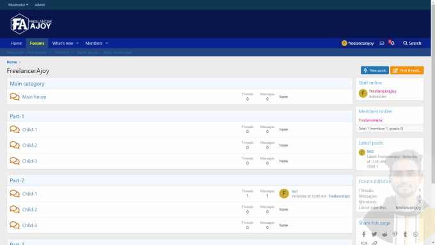The width and height of the screenshot is (435, 245).
Task: Share this page on Reddit
Action: click(384, 234)
